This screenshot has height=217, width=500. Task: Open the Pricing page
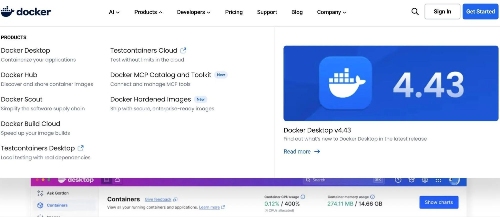point(234,12)
